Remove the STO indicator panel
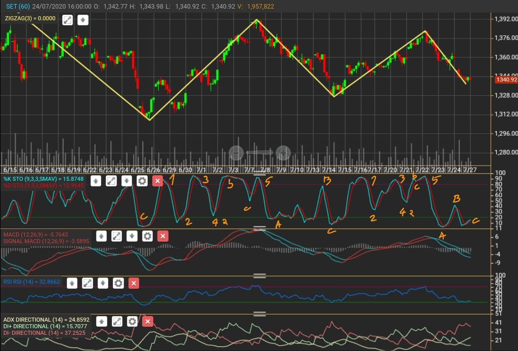Image resolution: width=518 pixels, height=351 pixels. (x=158, y=181)
